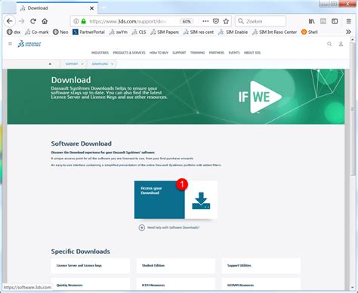Open the ICEM Resources card

176,284
